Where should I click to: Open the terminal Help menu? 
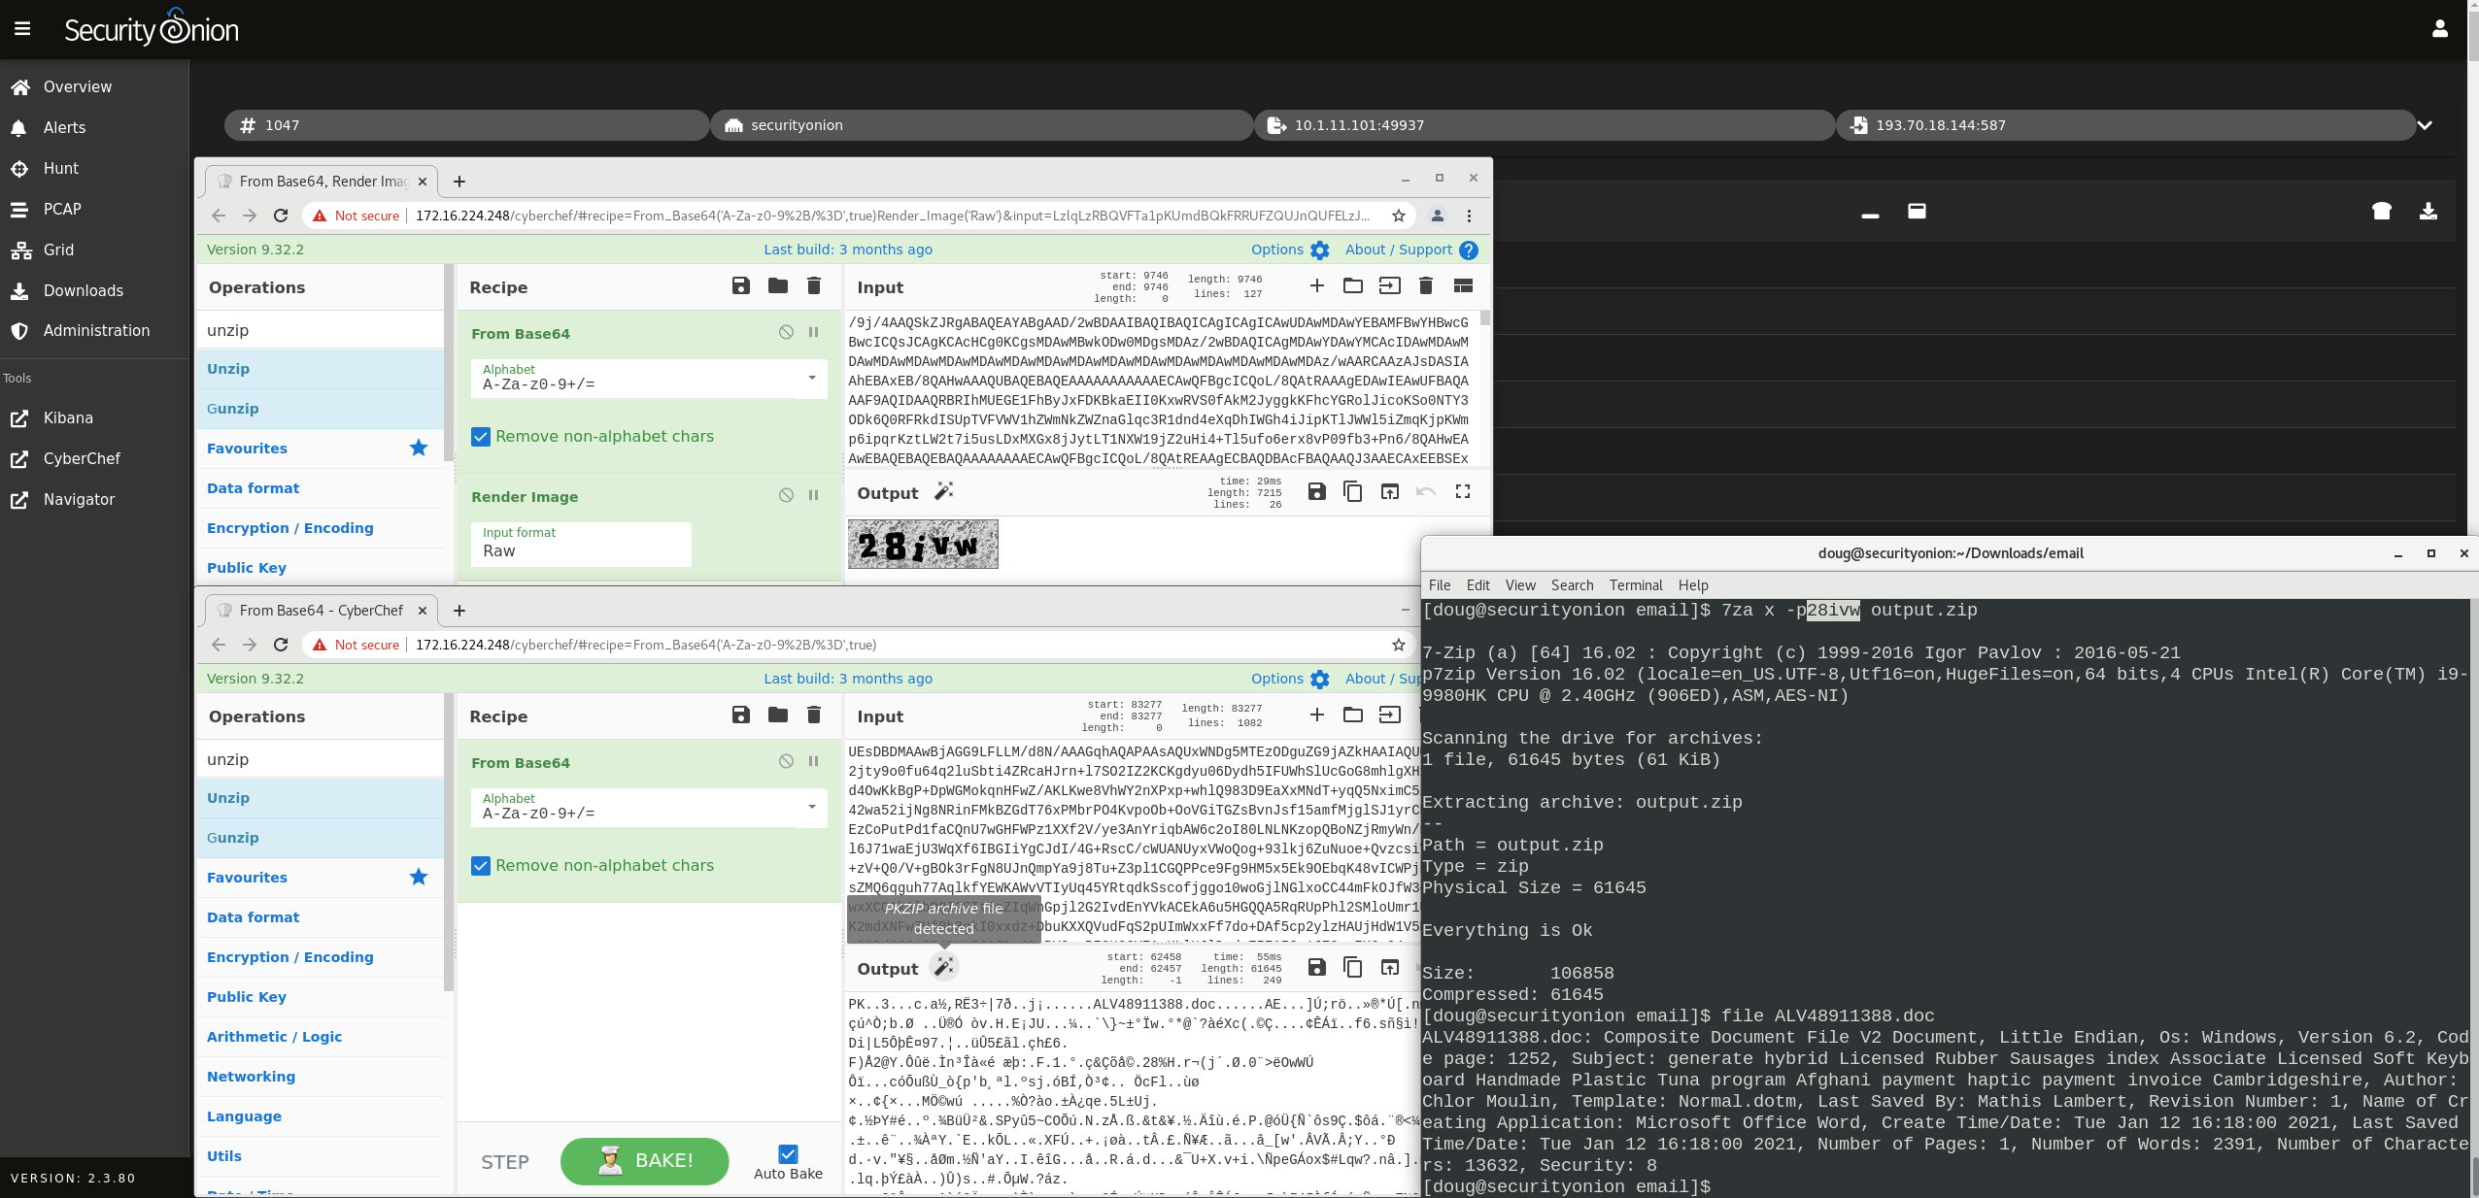pos(1692,585)
